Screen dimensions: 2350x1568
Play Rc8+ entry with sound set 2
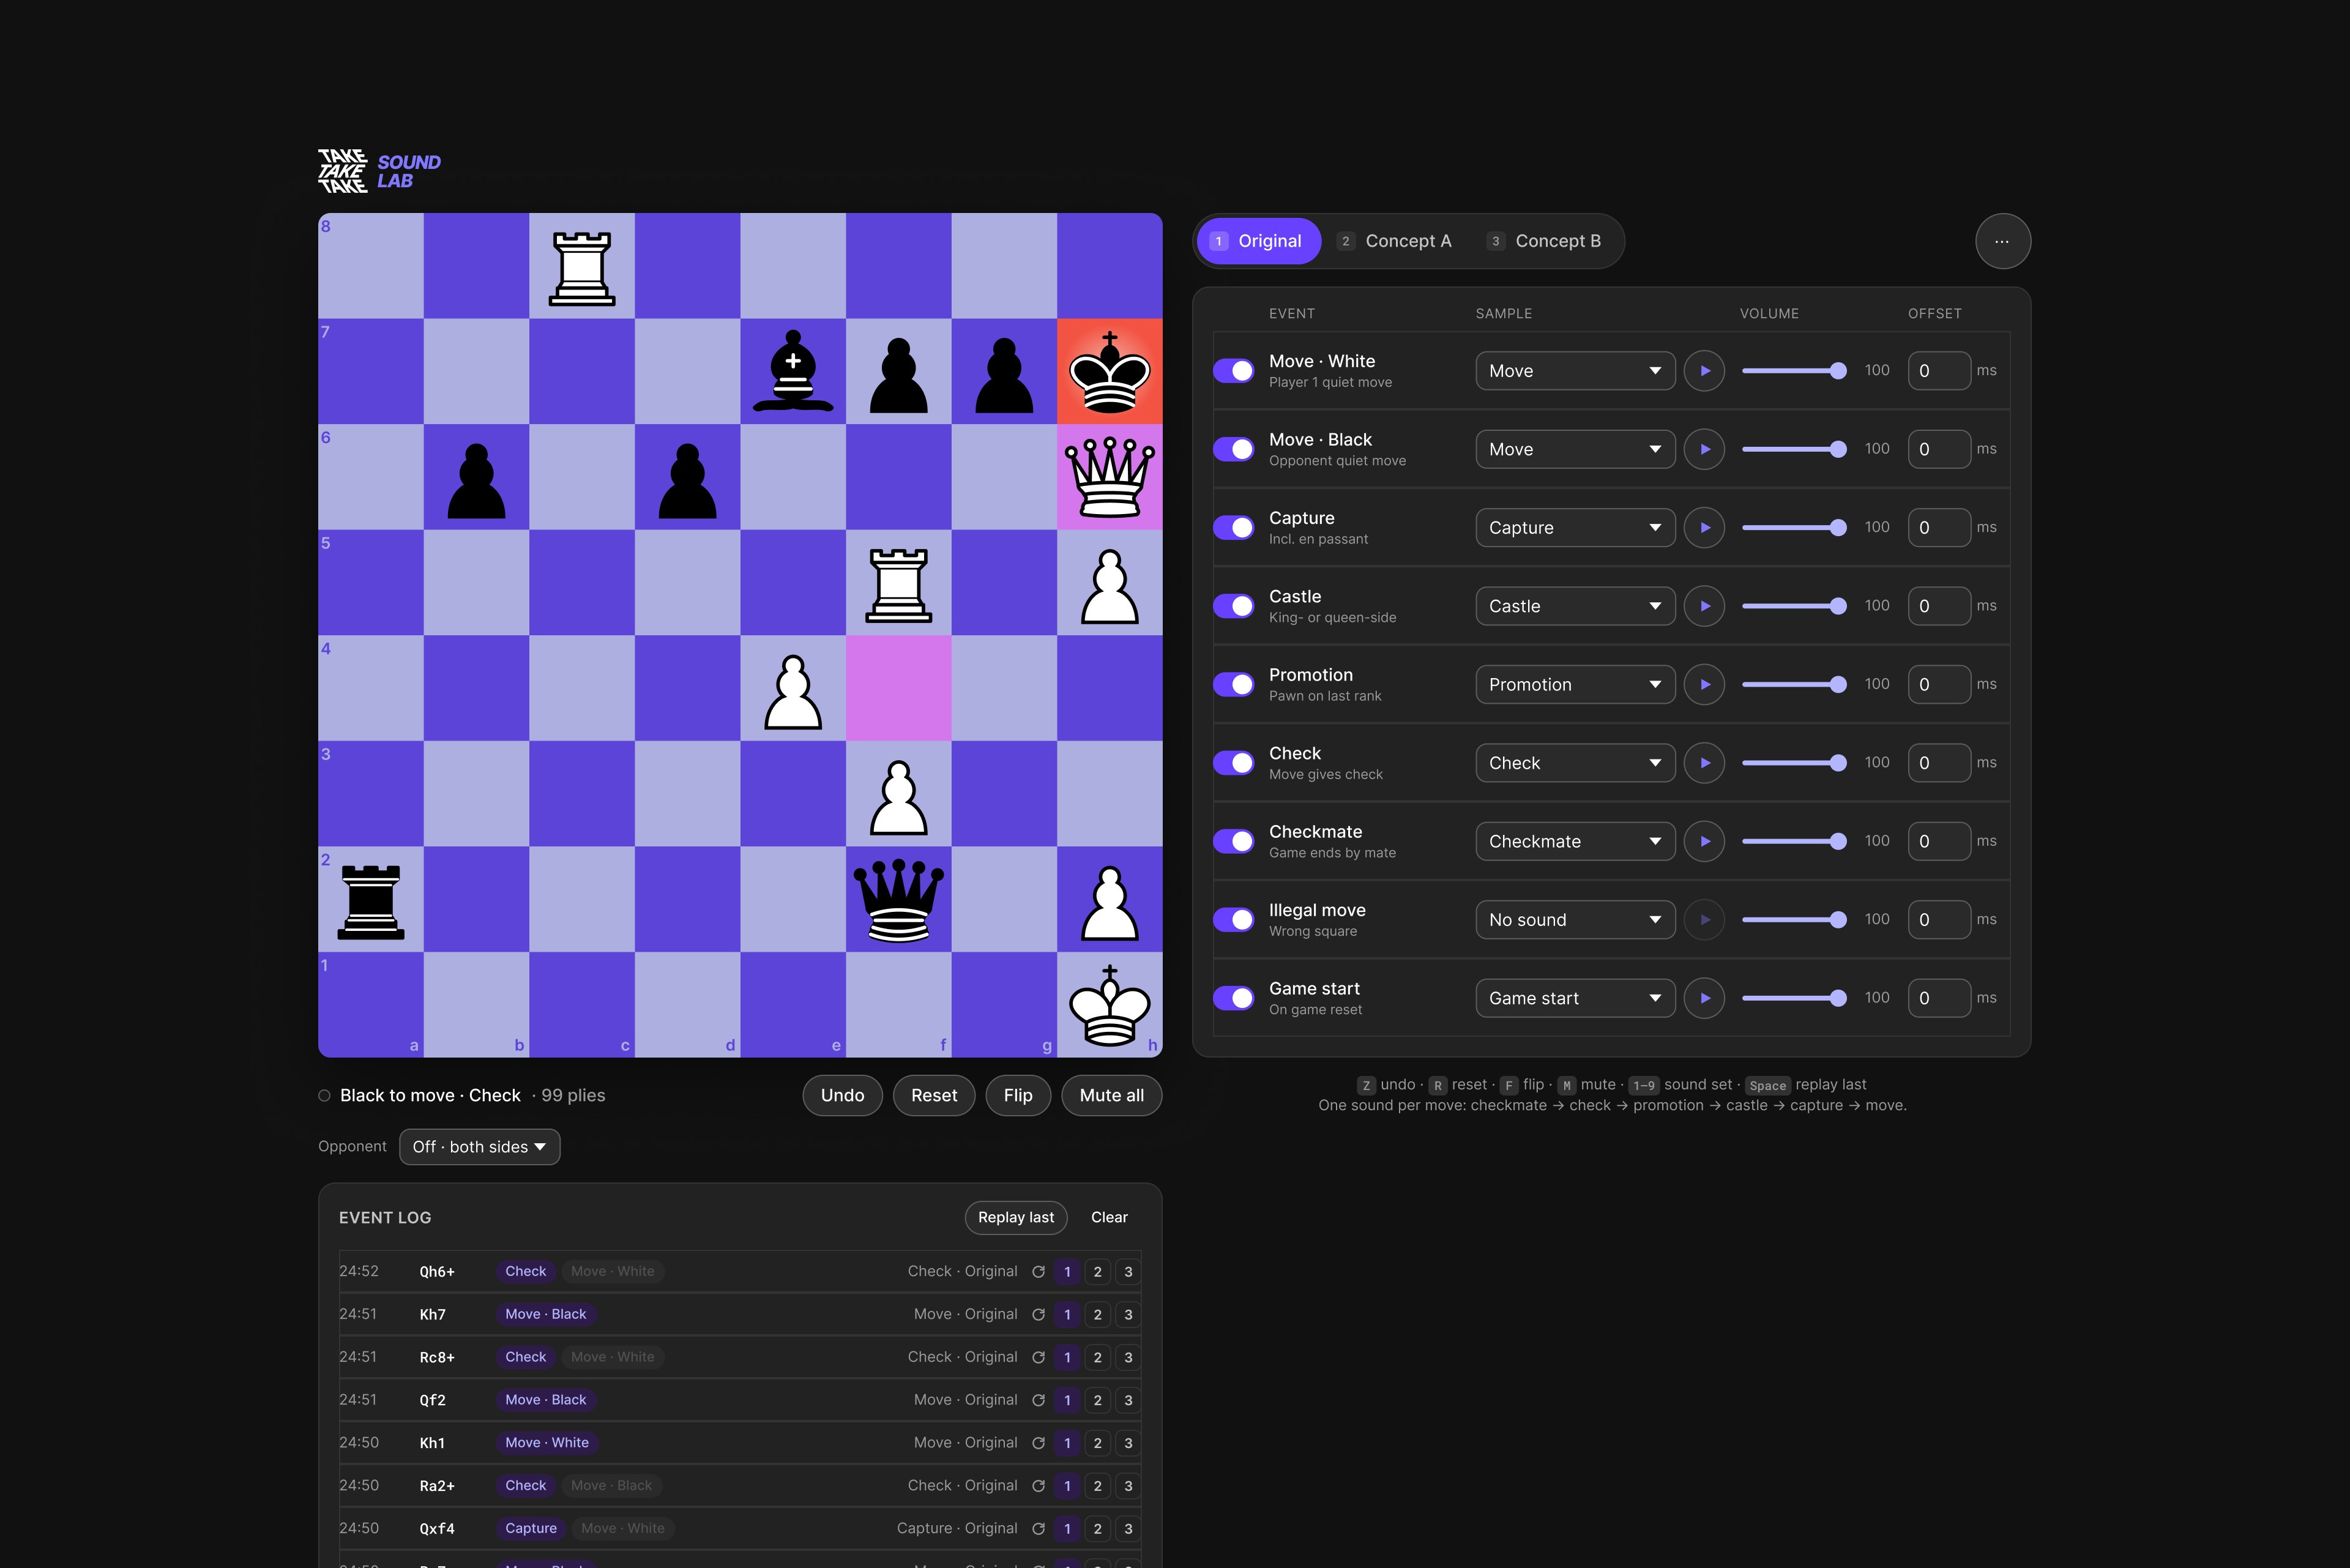tap(1097, 1358)
